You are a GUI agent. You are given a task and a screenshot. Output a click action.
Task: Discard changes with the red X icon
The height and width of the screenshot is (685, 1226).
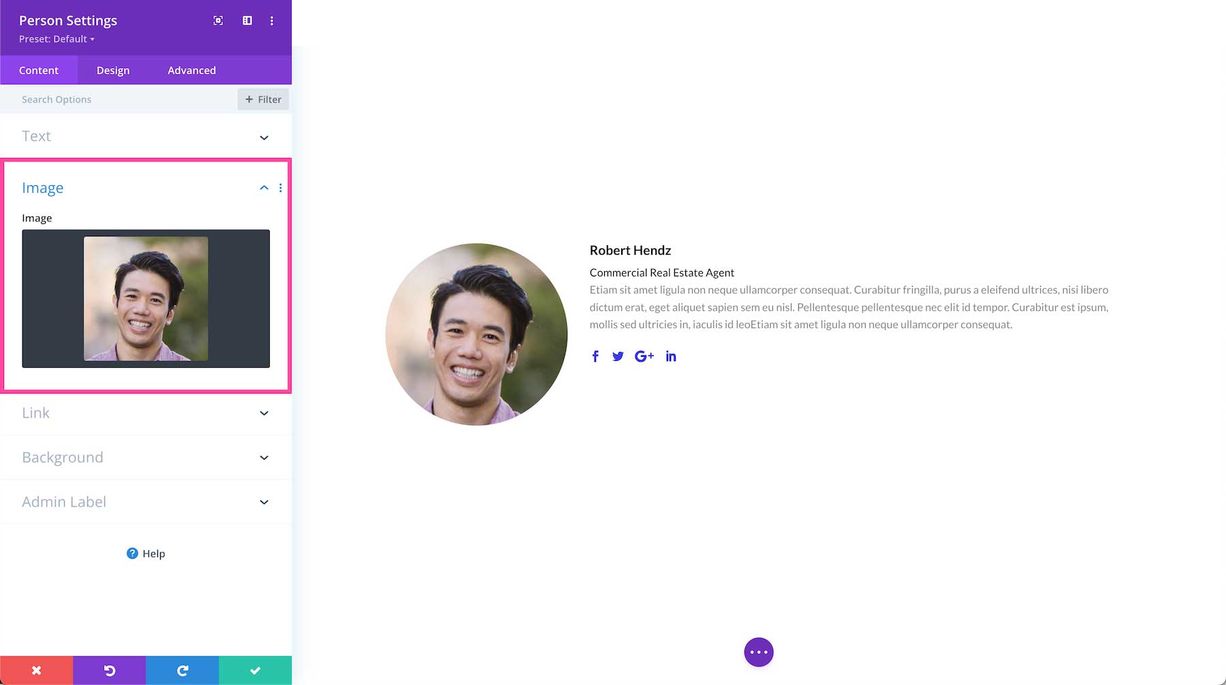click(36, 670)
